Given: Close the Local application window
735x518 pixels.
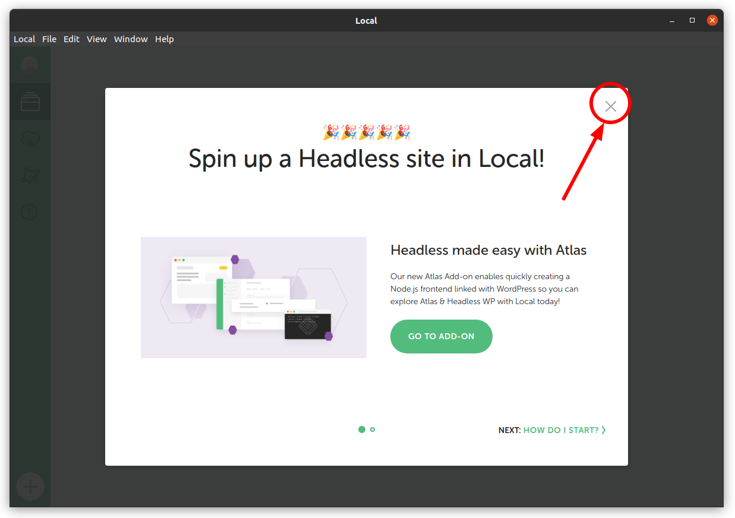Looking at the screenshot, I should click(x=712, y=20).
